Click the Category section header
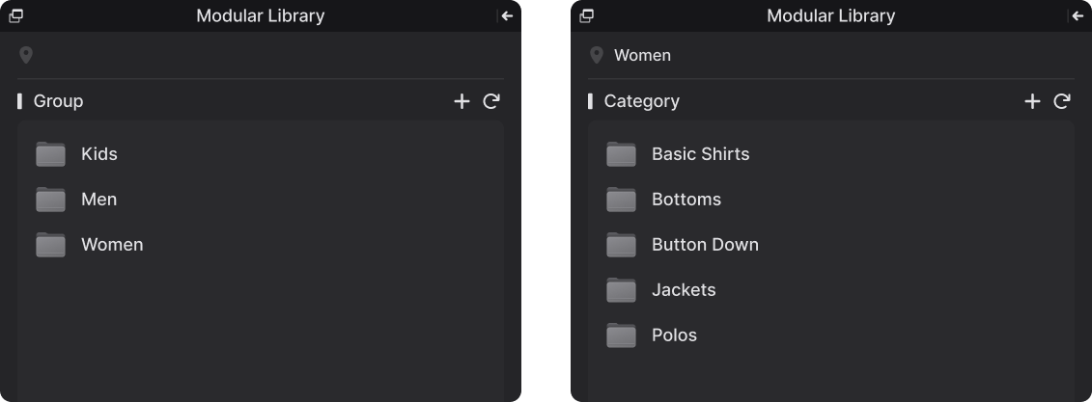Screen dimensions: 1092x402 [x=641, y=101]
